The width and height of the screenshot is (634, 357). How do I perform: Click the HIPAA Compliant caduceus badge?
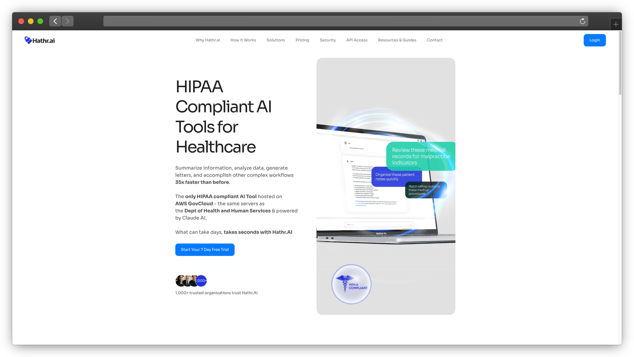[351, 284]
